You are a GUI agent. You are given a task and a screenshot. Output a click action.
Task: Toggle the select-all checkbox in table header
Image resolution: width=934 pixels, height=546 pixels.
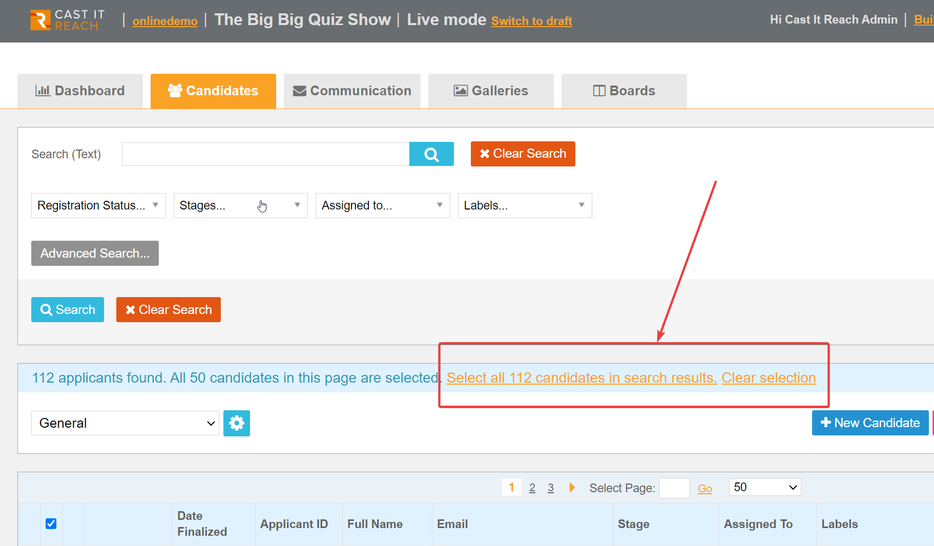tap(51, 523)
